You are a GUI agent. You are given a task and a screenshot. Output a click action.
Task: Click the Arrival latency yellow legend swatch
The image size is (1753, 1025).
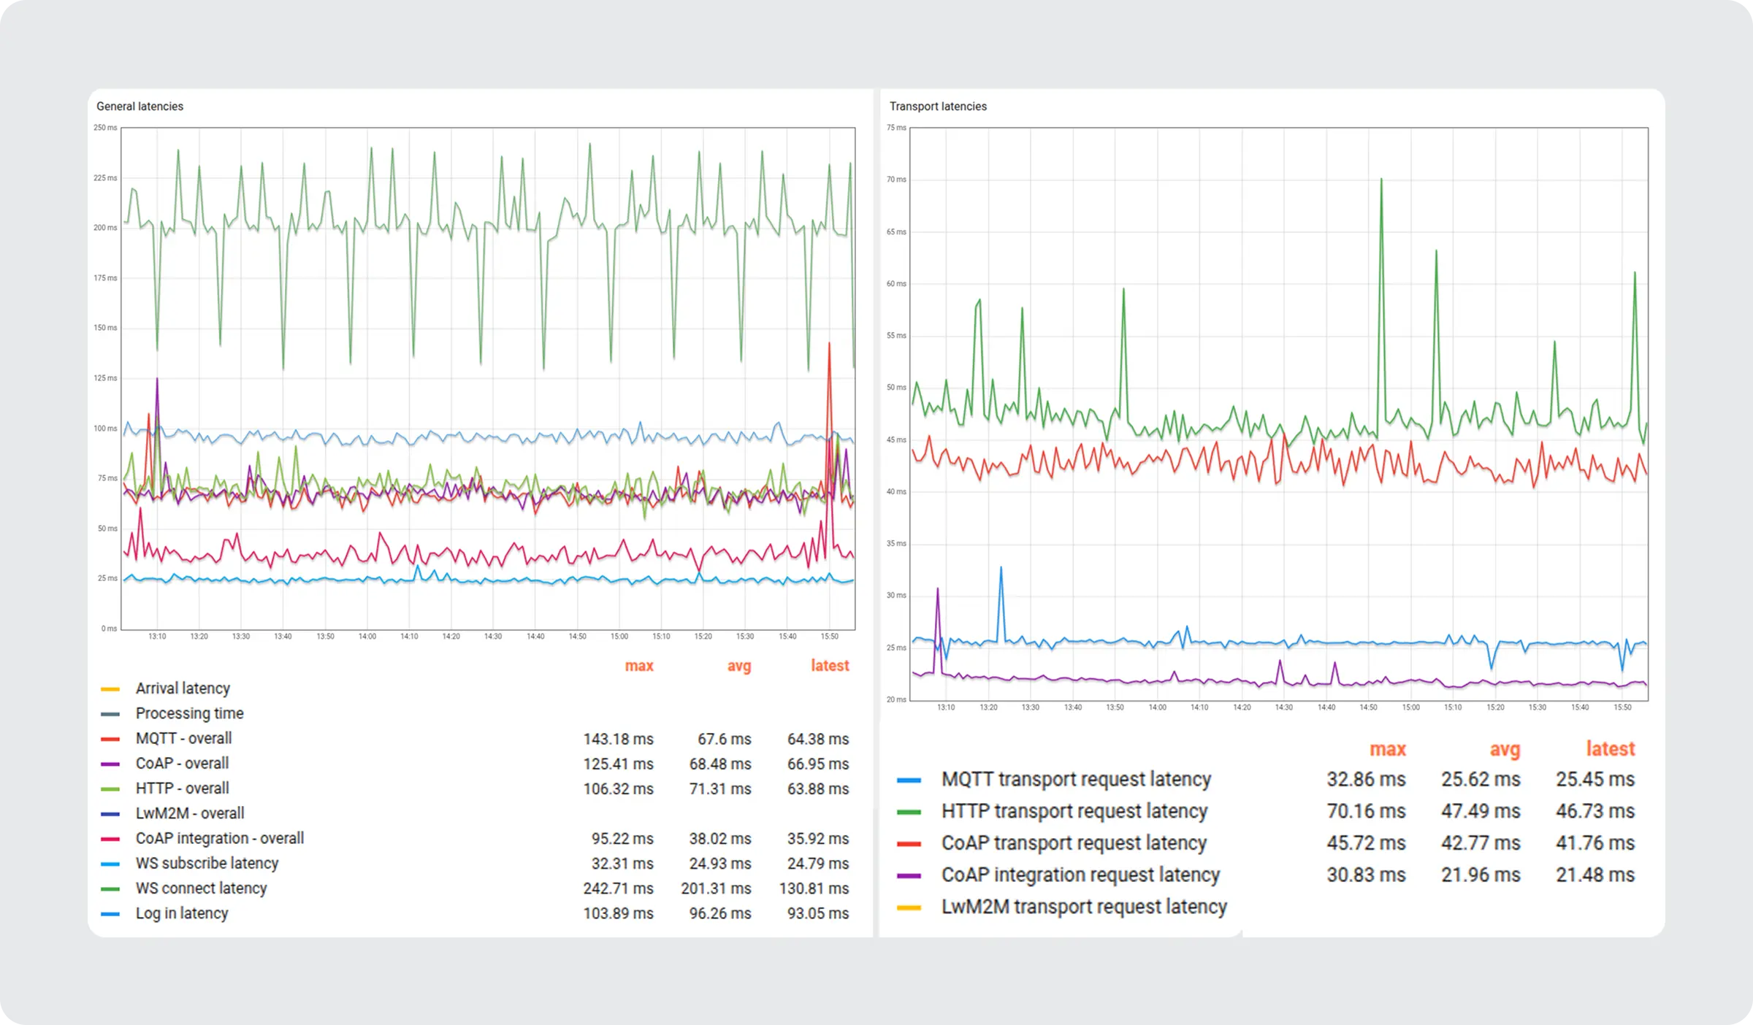[110, 689]
